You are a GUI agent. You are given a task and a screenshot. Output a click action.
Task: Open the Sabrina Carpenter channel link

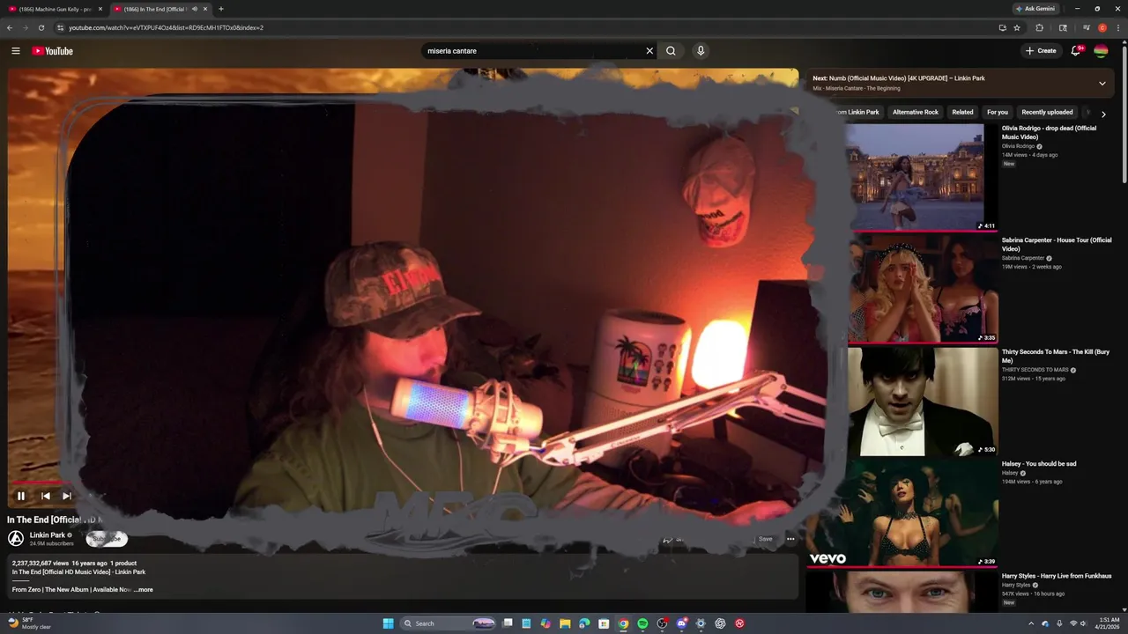click(1023, 258)
